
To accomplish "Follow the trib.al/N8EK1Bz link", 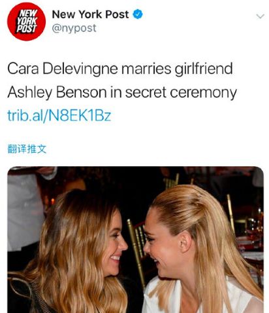I will pyautogui.click(x=59, y=115).
